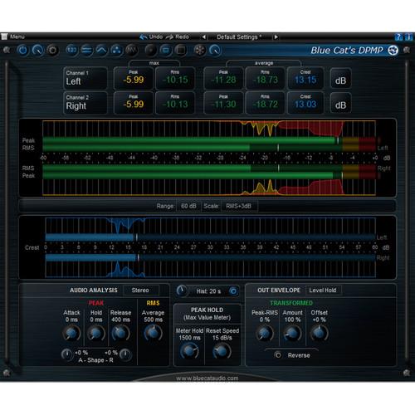Click the Left crest factor meter bar

(210, 237)
